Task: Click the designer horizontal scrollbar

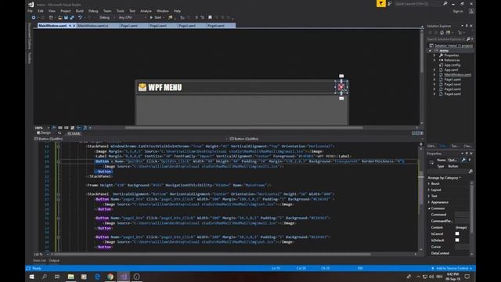Action: [x=243, y=128]
